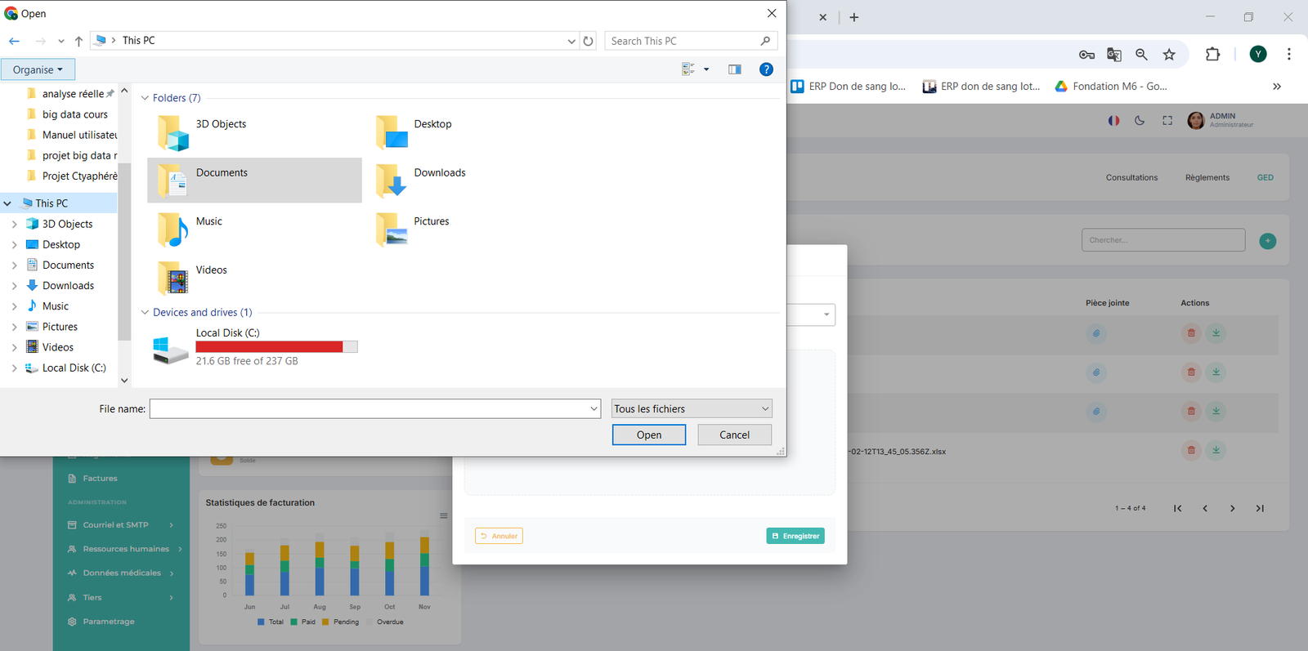Click the green add plus button
The image size is (1308, 651).
coord(1267,241)
